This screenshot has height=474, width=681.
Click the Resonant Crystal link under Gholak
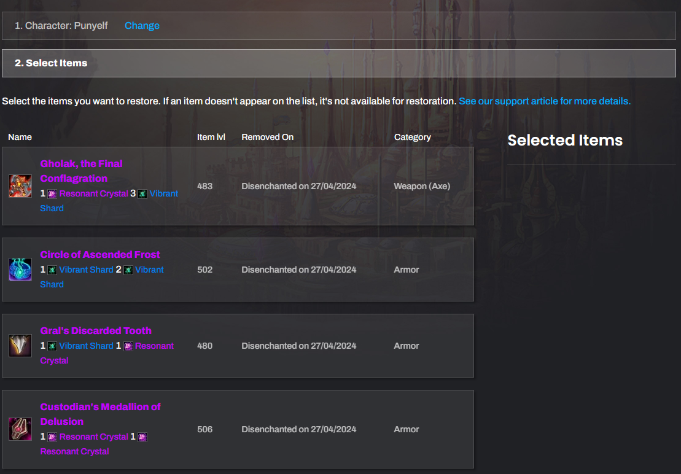[x=93, y=193]
